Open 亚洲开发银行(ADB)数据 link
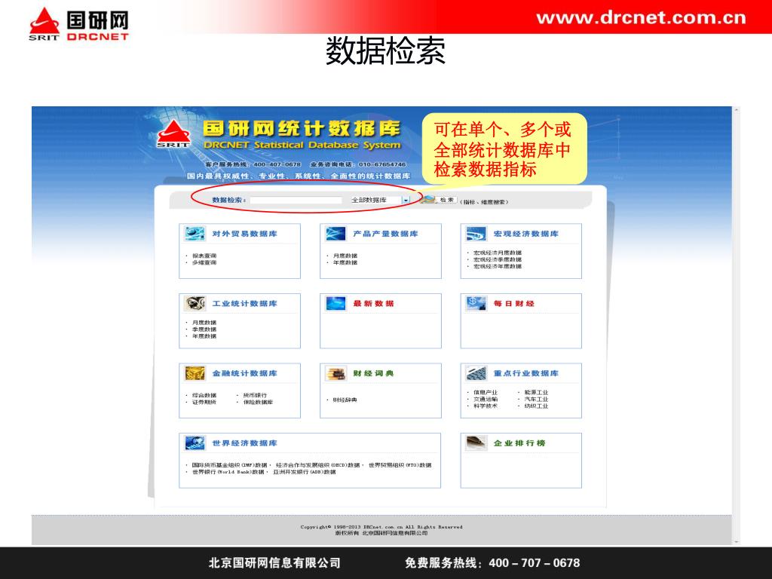The width and height of the screenshot is (772, 579). 305,472
